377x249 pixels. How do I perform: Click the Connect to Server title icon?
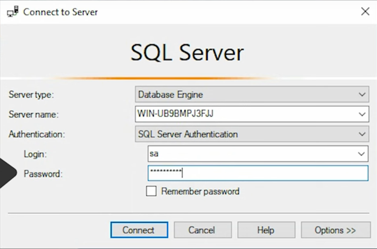click(x=13, y=12)
